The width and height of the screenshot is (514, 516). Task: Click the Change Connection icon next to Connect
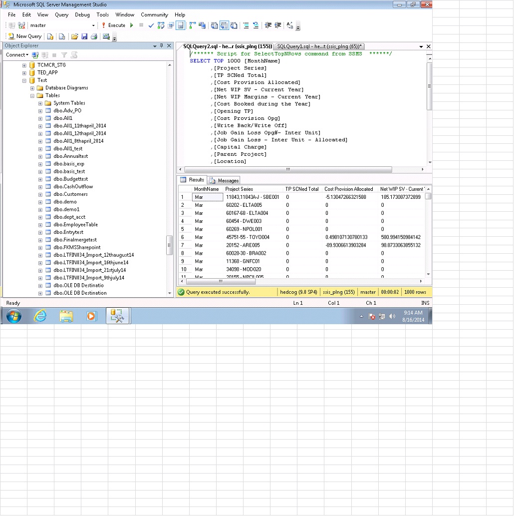[21, 25]
